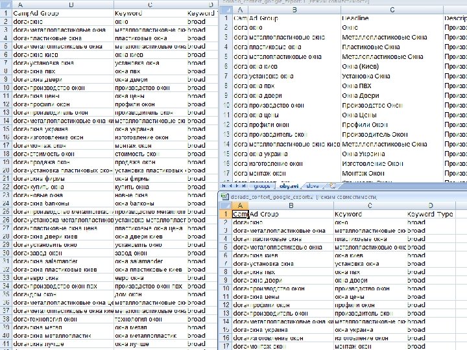The width and height of the screenshot is (467, 350).
Task: Click 'окна salamander' keyword cell in left window
Action: coord(150,261)
